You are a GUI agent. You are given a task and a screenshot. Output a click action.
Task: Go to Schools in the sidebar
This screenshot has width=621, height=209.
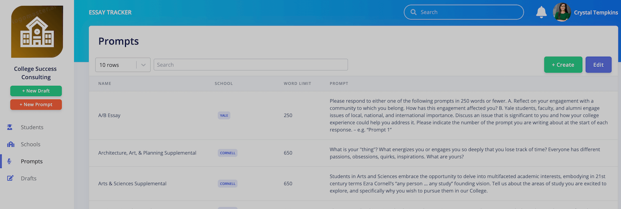pos(31,144)
